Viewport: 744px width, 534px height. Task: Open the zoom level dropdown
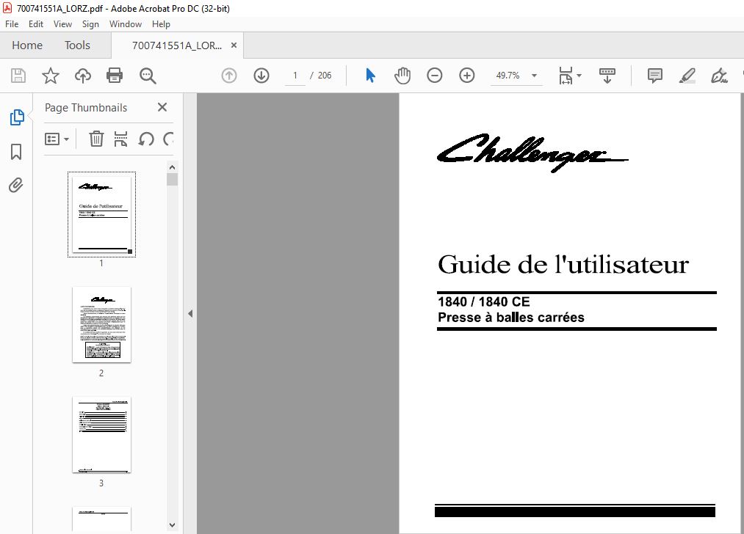click(534, 76)
